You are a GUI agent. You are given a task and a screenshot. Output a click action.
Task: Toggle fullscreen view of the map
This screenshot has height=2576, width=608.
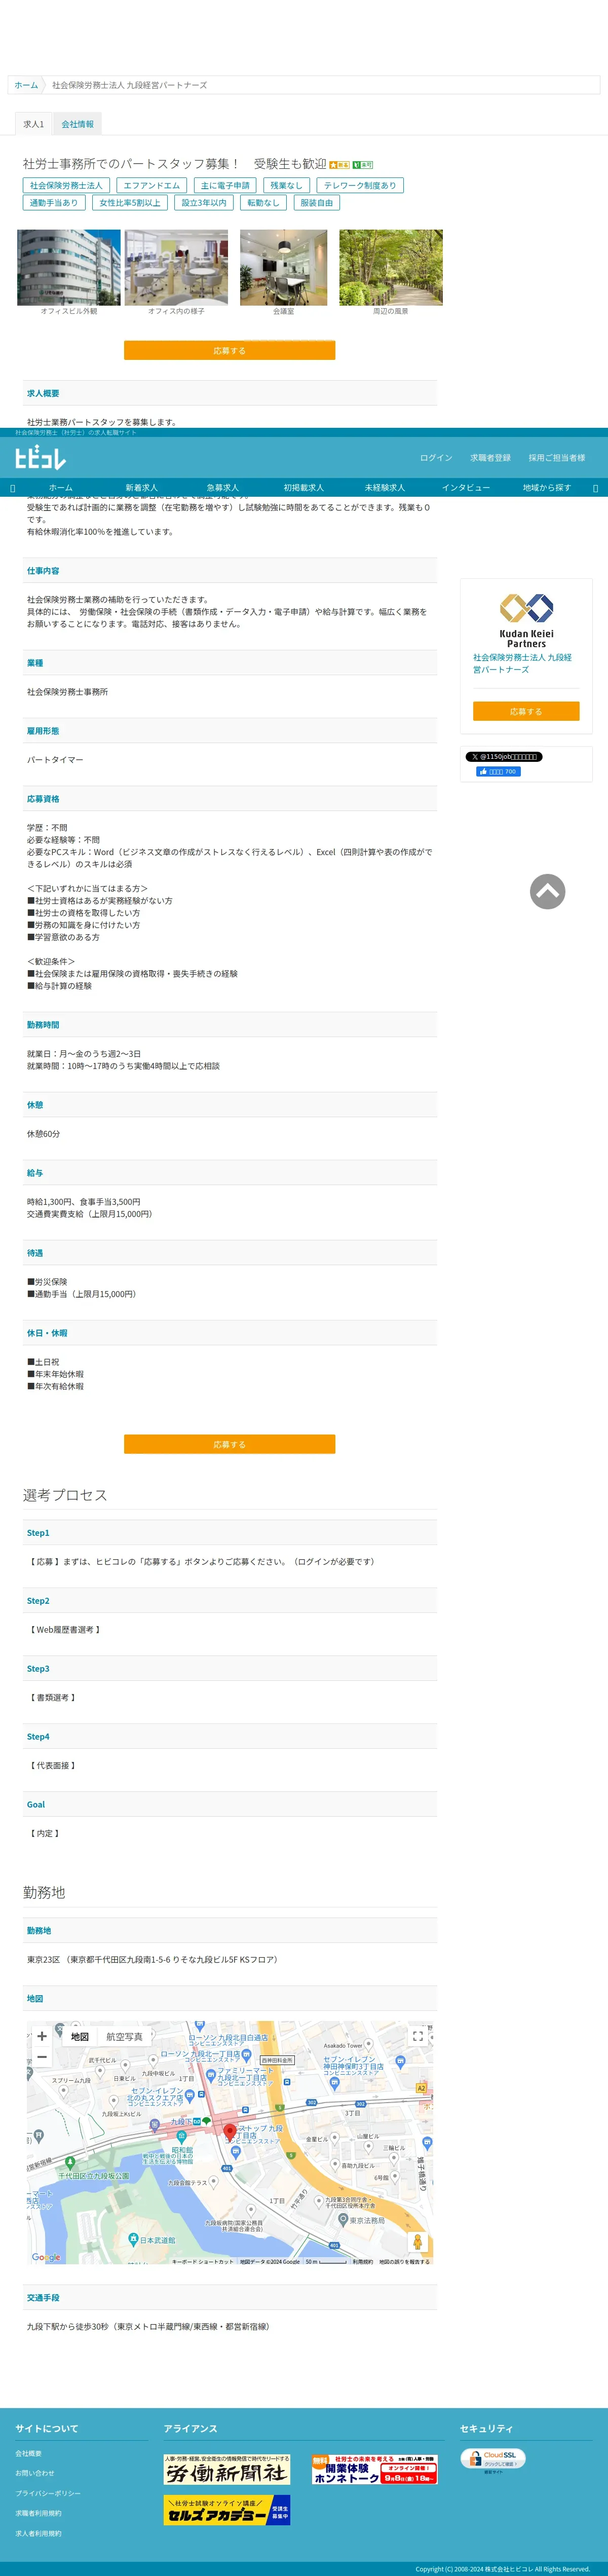point(418,2036)
